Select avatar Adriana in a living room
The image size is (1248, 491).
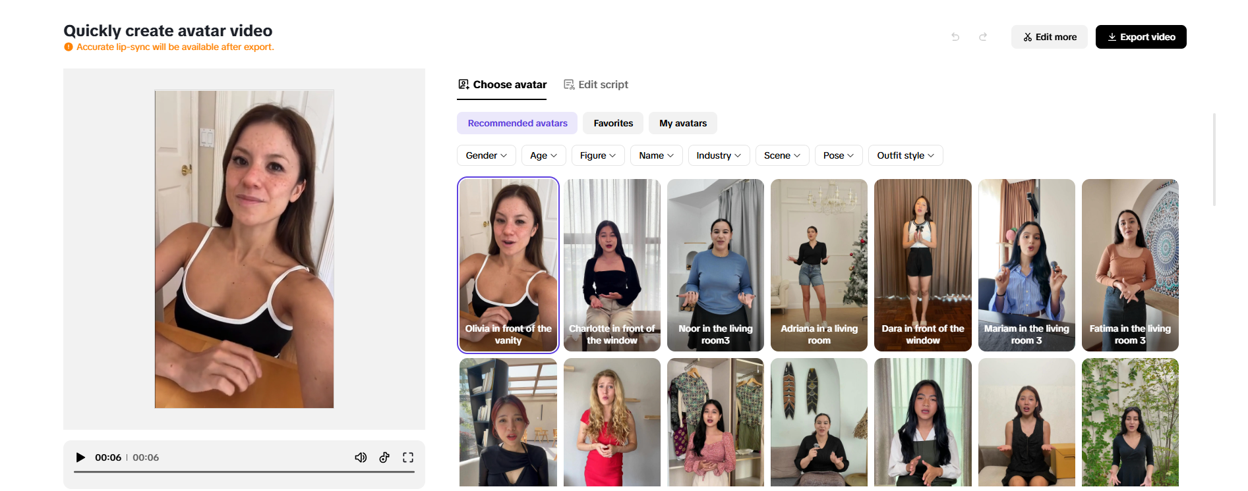click(x=819, y=265)
